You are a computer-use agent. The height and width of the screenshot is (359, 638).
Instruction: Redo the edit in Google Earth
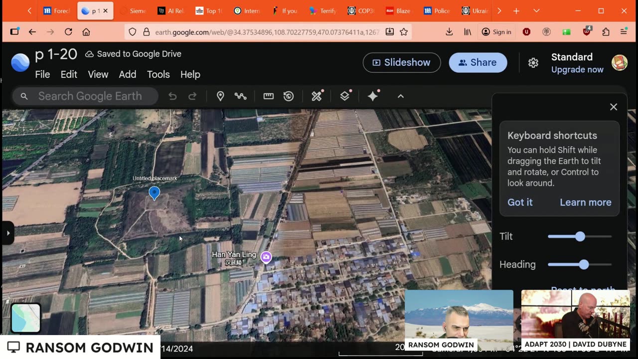pos(192,96)
